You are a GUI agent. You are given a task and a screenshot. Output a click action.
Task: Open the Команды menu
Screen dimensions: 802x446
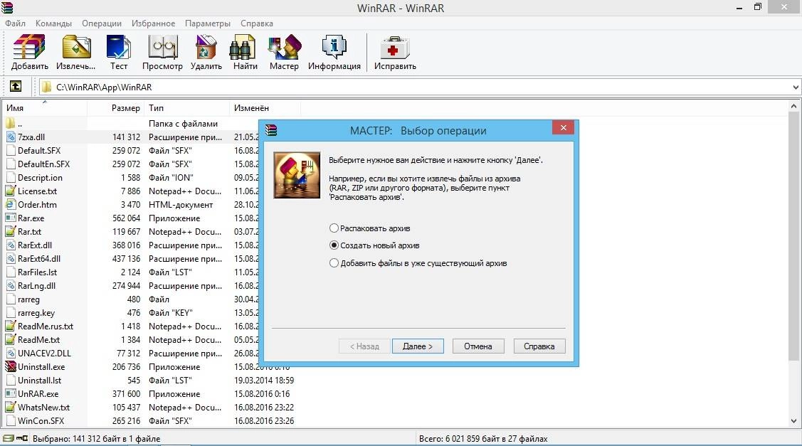pos(53,23)
